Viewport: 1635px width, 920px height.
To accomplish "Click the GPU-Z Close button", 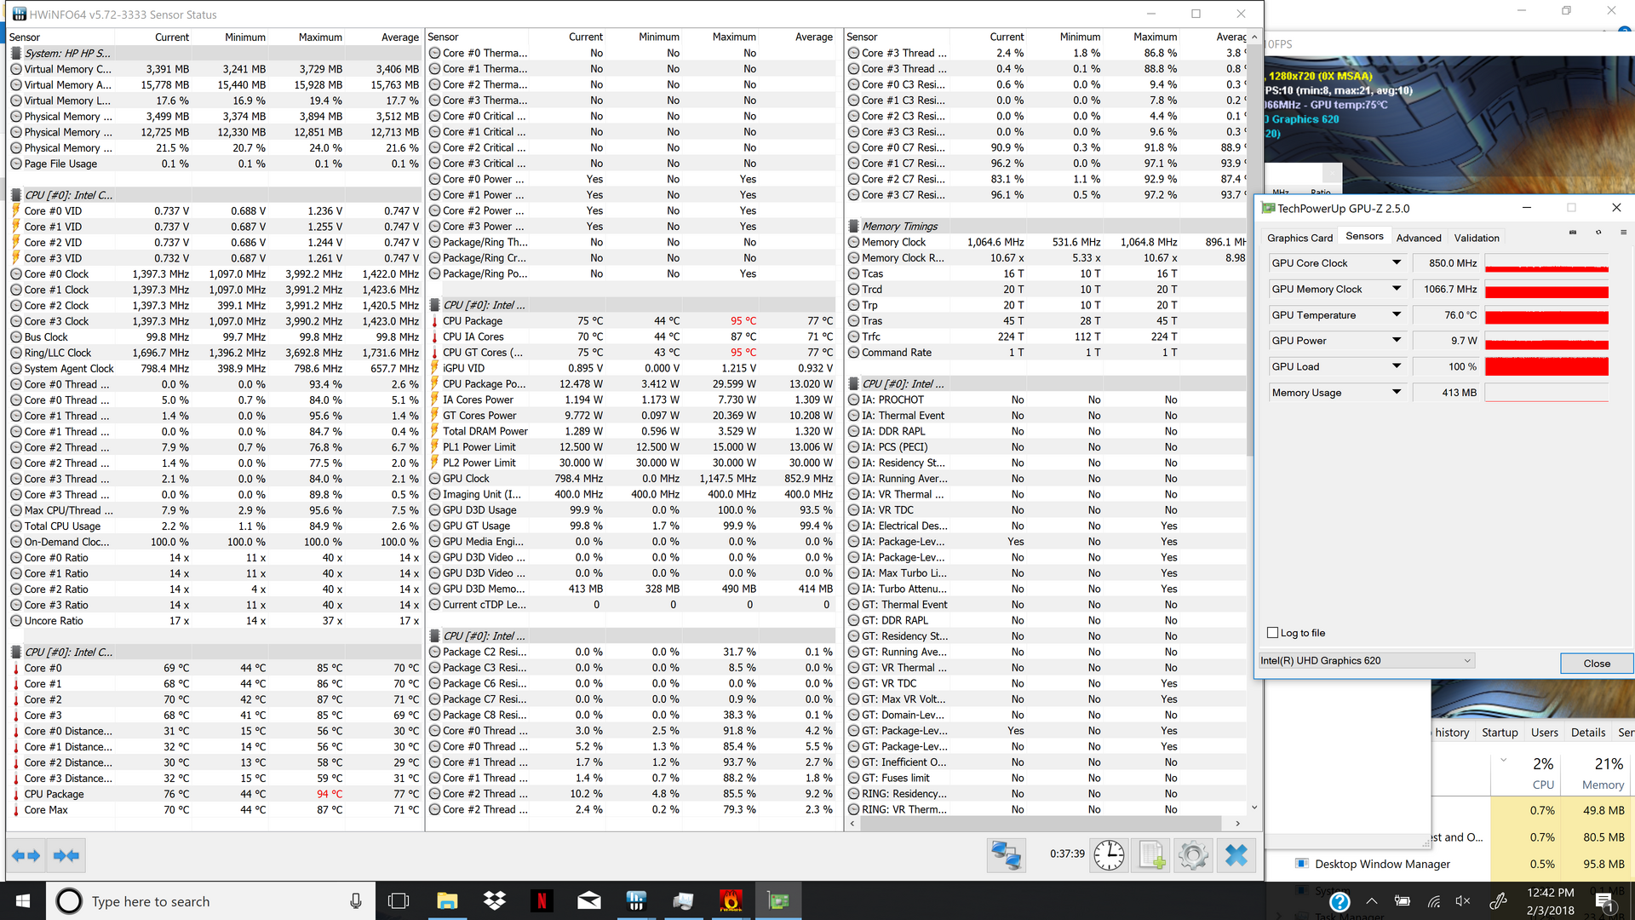I will click(x=1596, y=664).
